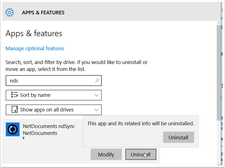Image resolution: width=225 pixels, height=168 pixels.
Task: Click the magnifier icon in the search box
Action: (97, 80)
